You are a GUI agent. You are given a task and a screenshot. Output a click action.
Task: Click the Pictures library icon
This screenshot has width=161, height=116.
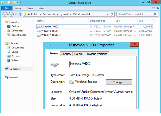(x=9, y=56)
